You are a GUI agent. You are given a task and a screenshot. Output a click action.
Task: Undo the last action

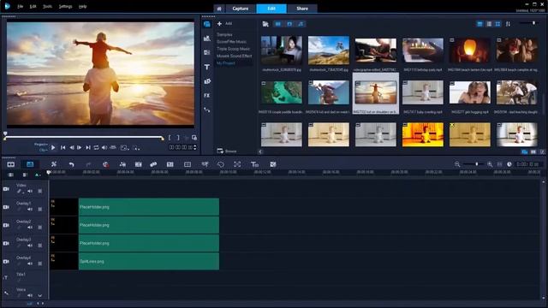click(71, 164)
